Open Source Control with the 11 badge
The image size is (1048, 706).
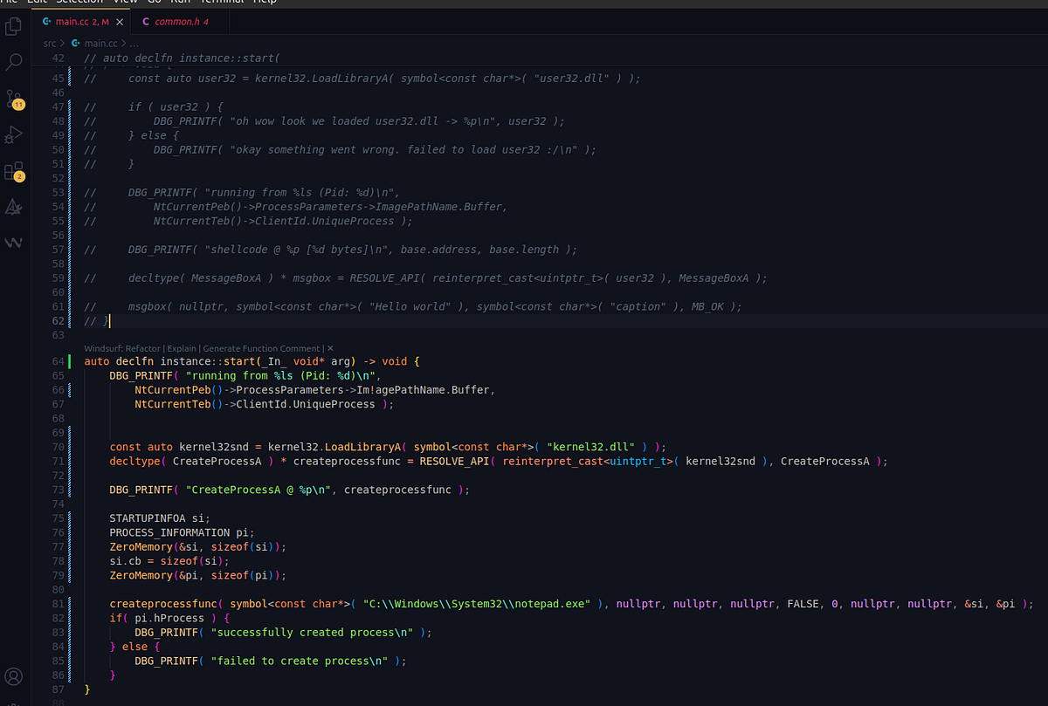coord(14,99)
